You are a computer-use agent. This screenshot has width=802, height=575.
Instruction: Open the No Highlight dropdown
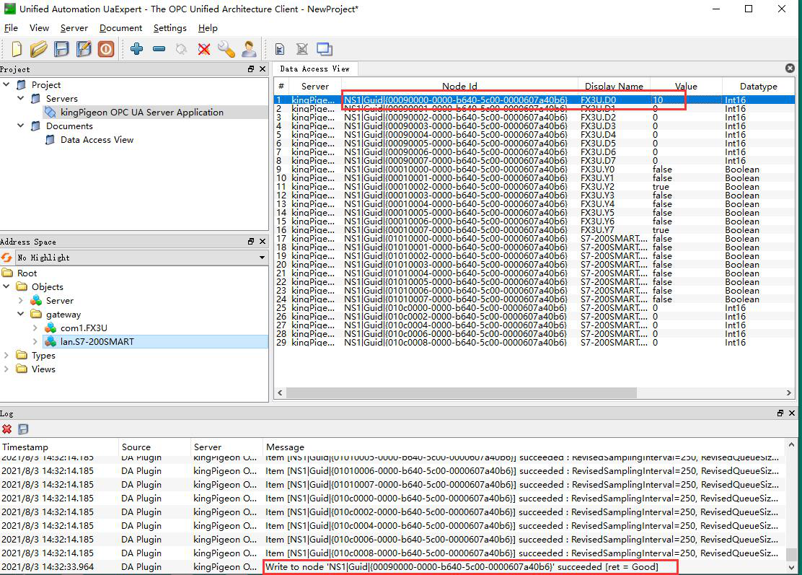pyautogui.click(x=262, y=258)
